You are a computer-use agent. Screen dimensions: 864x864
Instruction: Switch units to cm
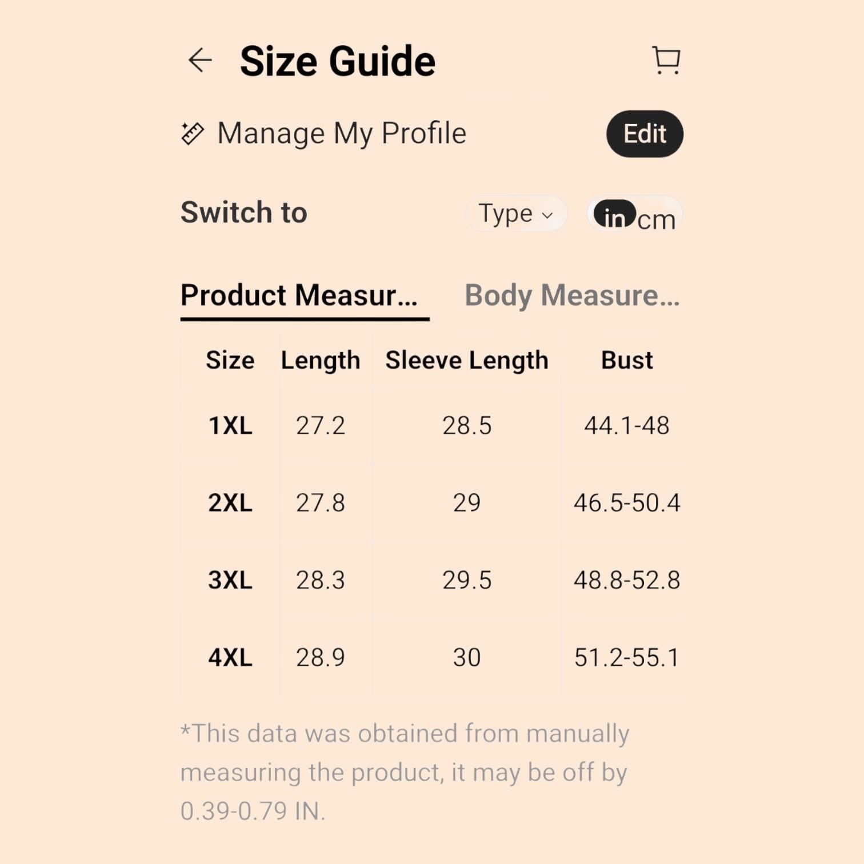pos(657,220)
